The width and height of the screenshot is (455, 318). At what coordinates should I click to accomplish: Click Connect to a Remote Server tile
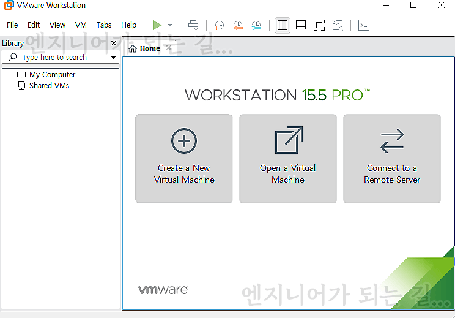point(392,159)
